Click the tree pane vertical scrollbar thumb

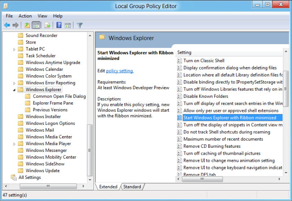point(90,150)
